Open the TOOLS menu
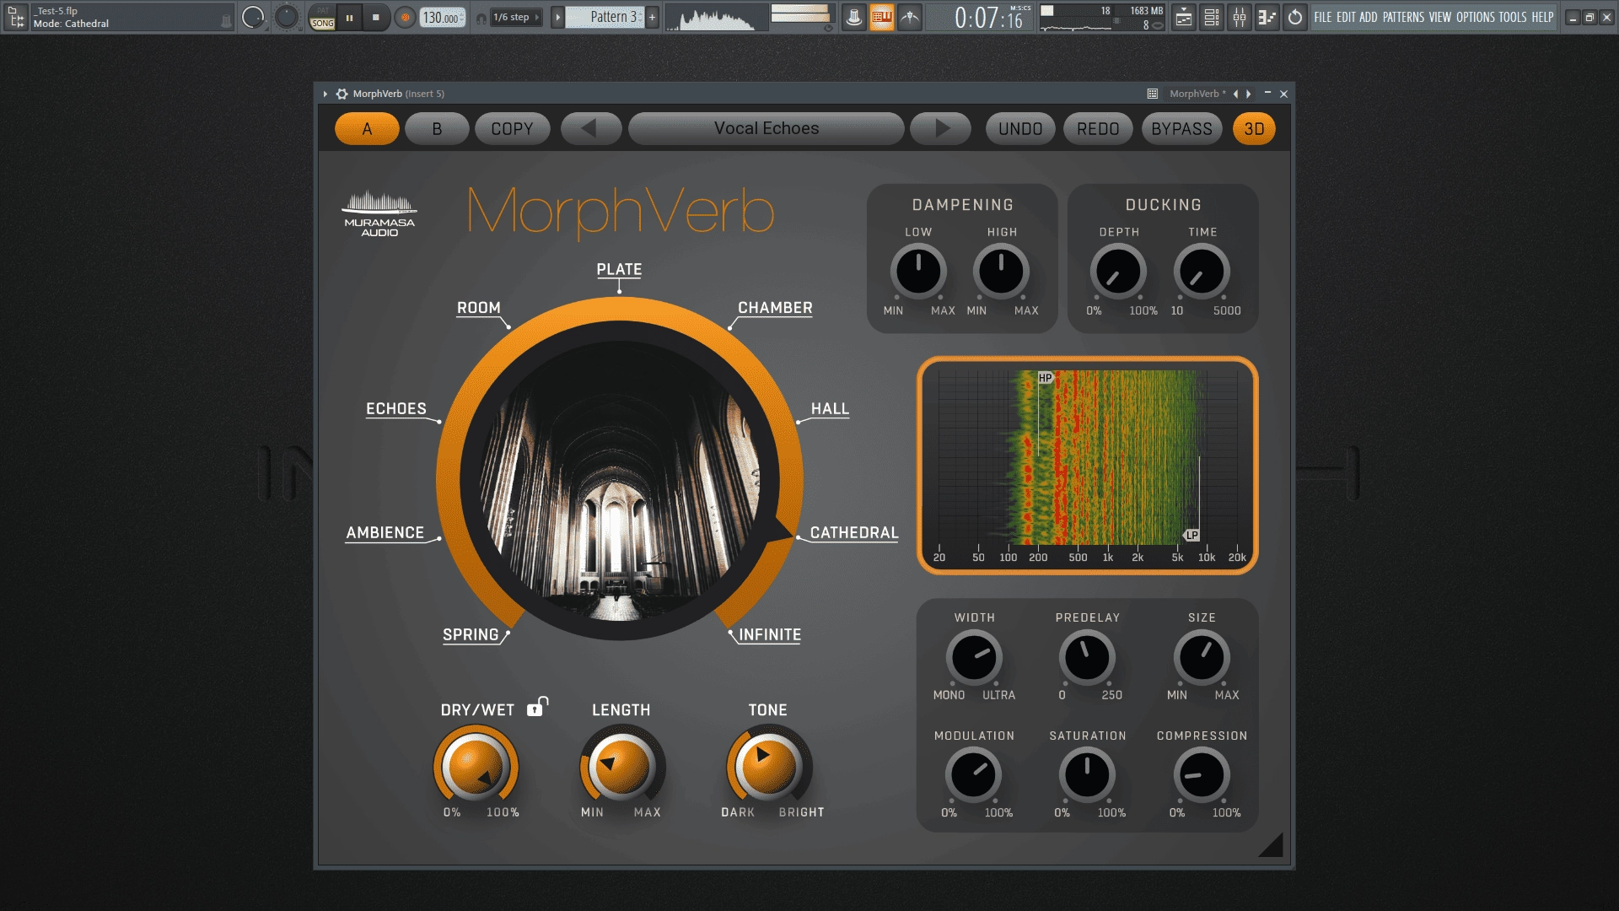The image size is (1619, 911). click(x=1513, y=17)
